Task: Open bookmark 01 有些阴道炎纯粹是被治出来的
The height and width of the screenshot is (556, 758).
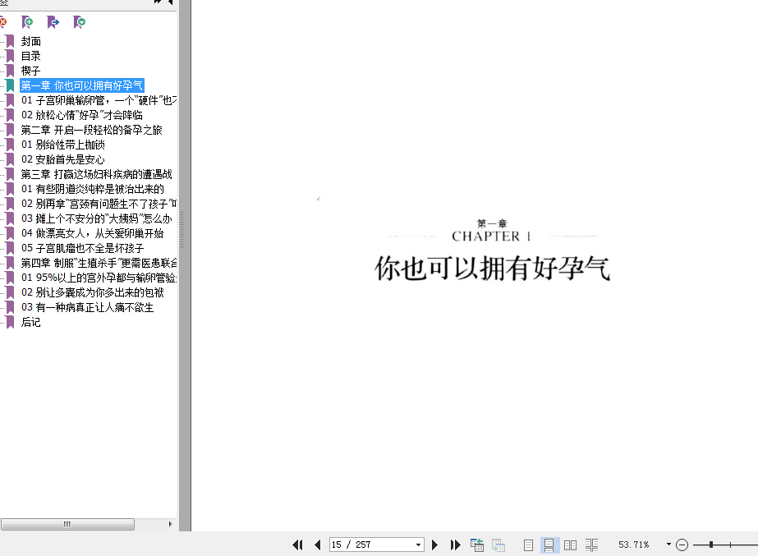Action: click(92, 189)
